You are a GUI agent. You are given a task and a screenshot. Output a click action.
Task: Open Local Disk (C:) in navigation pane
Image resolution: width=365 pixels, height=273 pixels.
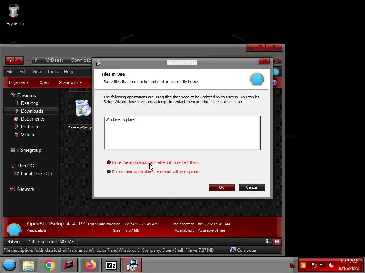tap(36, 173)
